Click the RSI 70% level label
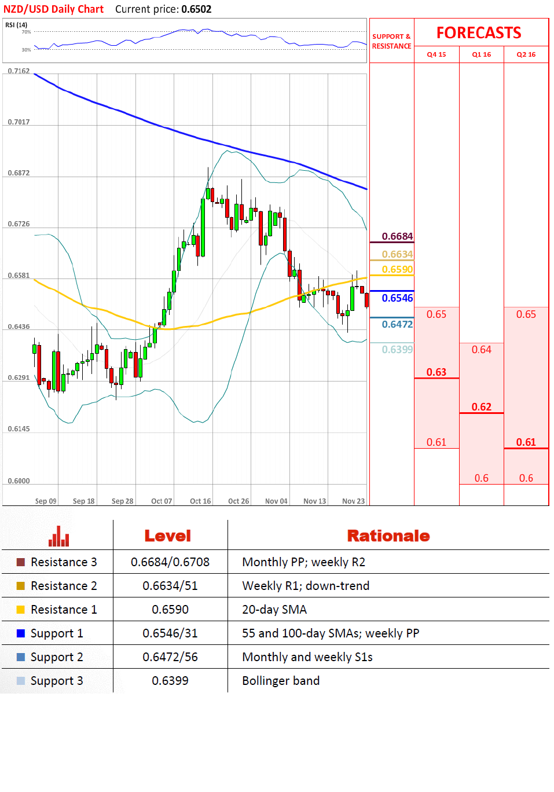This screenshot has width=554, height=792. (x=26, y=32)
